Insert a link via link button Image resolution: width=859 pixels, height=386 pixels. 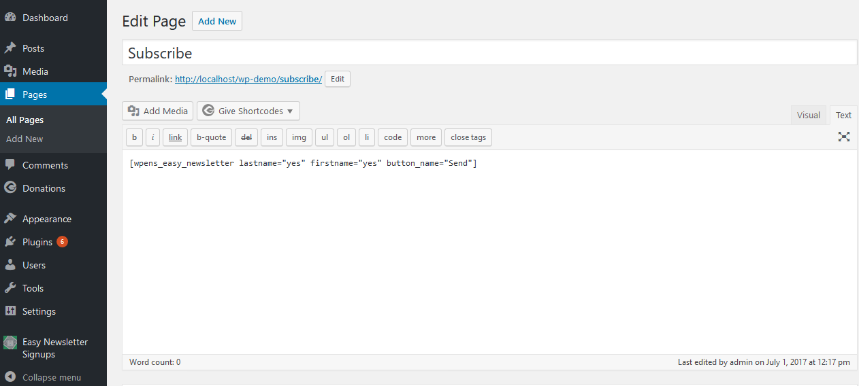[176, 137]
